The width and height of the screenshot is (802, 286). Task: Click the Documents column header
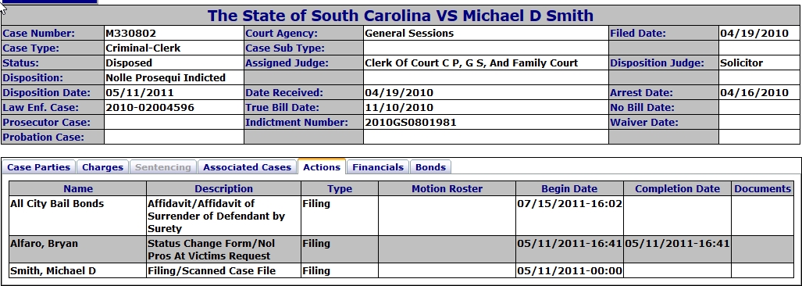click(763, 189)
